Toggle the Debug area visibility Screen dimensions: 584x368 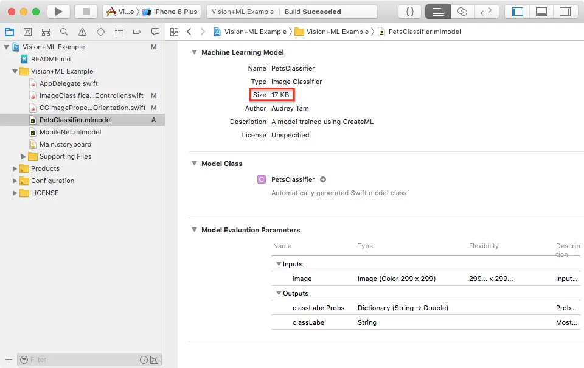[541, 12]
